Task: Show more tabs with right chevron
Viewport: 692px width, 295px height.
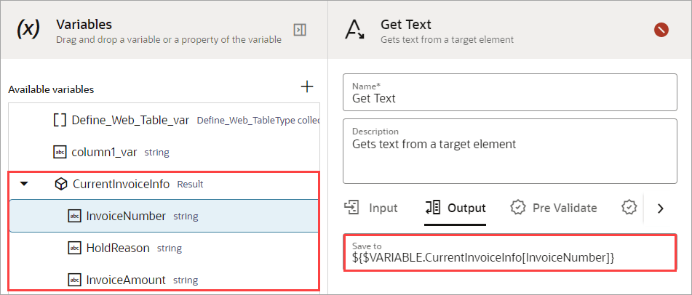Action: [x=661, y=208]
